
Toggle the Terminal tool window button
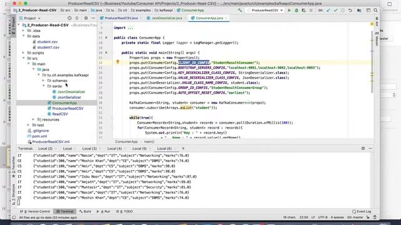pyautogui.click(x=65, y=211)
